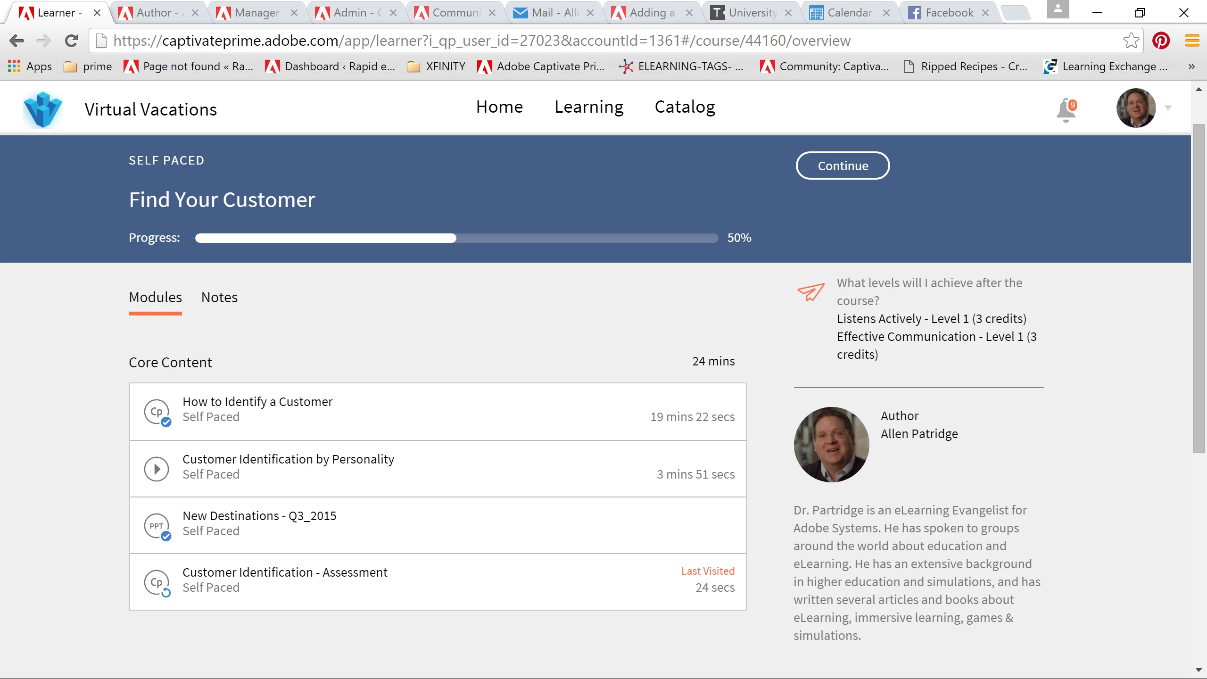Click the course progress bar
Screen dimensions: 1207x679
pyautogui.click(x=456, y=238)
